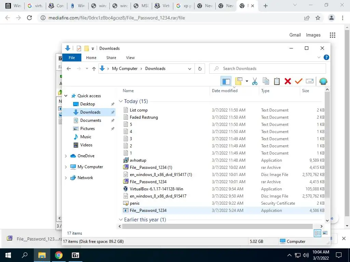
Task: Sort by the Size column header
Action: [x=312, y=91]
